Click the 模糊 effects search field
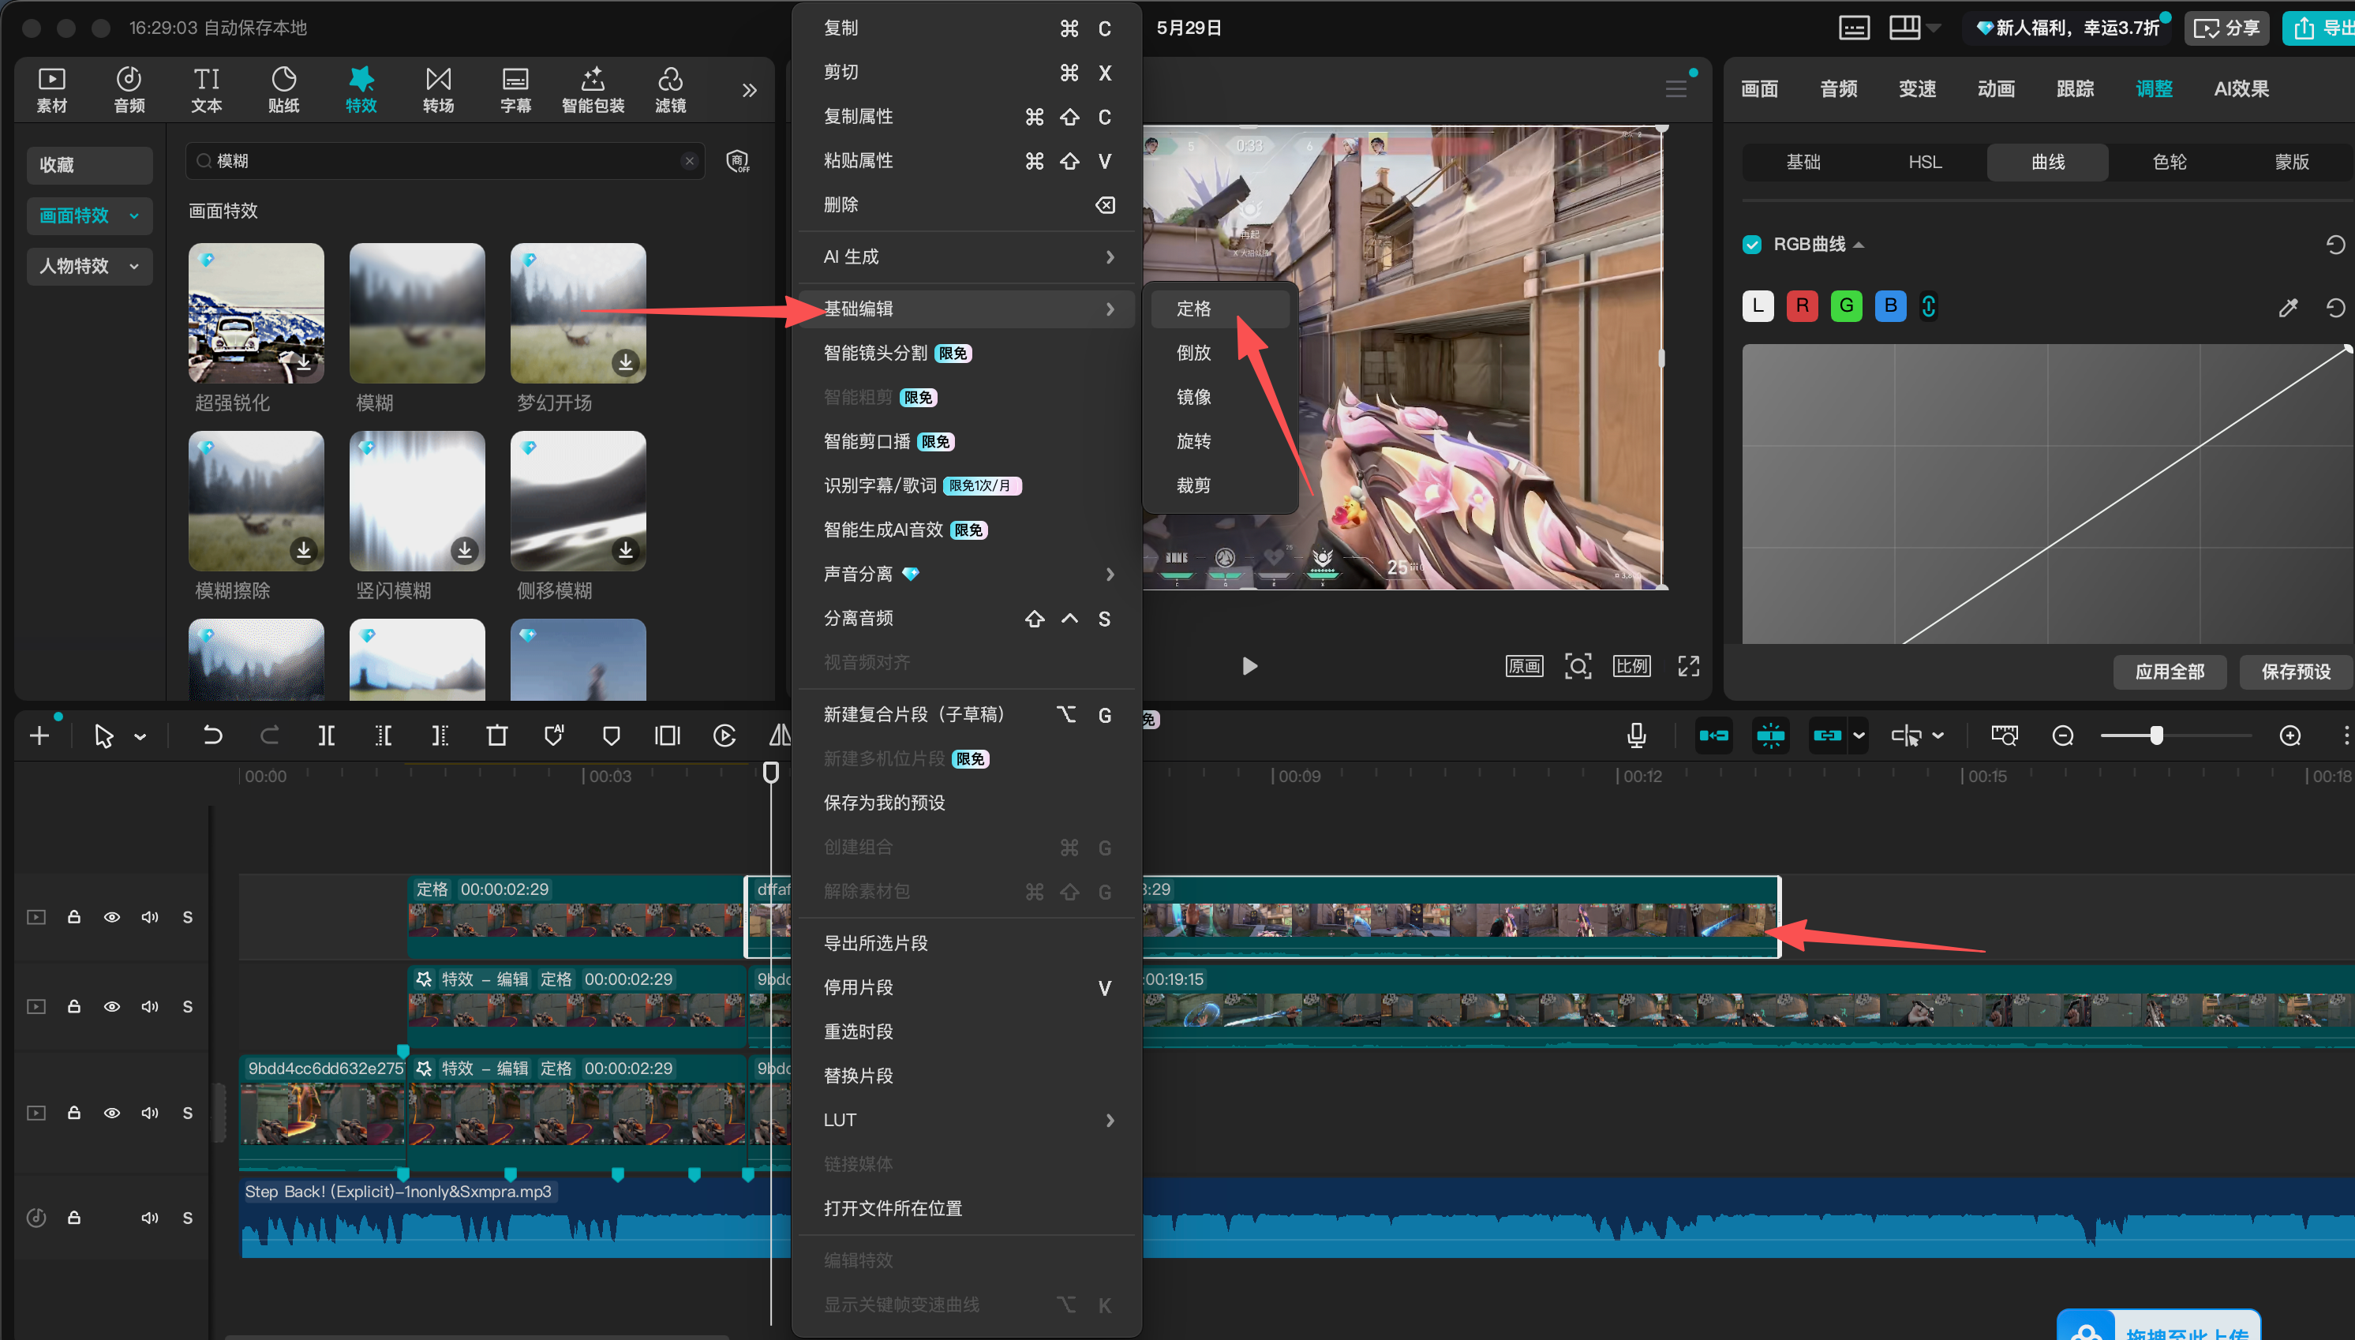Screen dimensions: 2355x1340 pos(445,161)
